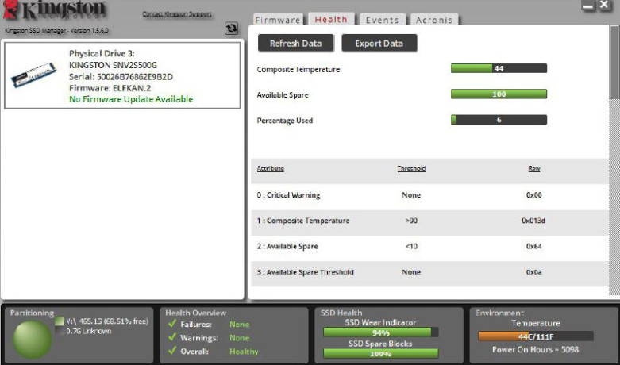
Task: Click the refresh drive list icon
Action: click(x=231, y=28)
